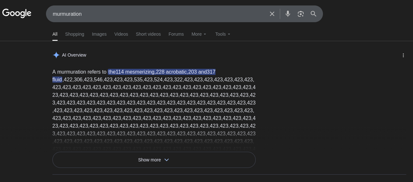Open image search via camera lens icon
Viewport: 413px width, 182px height.
coord(301,14)
